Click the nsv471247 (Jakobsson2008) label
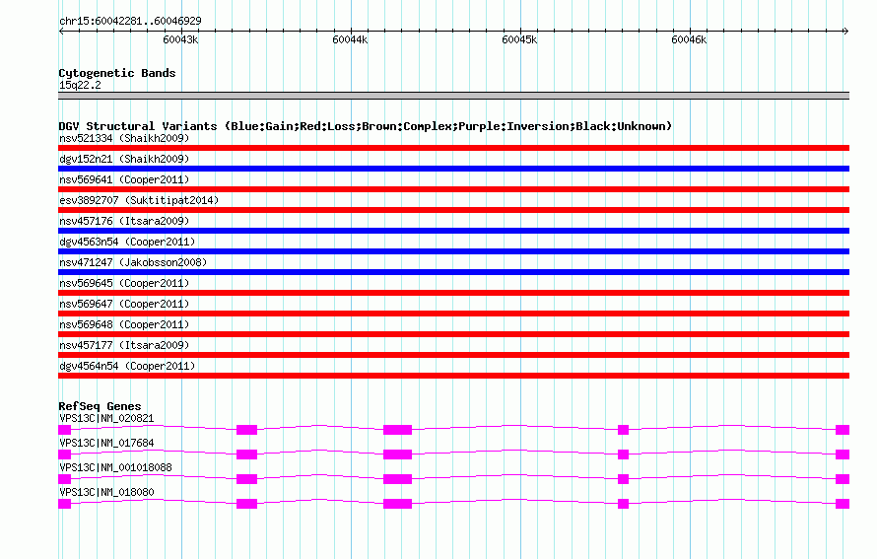Screen dimensions: 877x559 (133, 262)
